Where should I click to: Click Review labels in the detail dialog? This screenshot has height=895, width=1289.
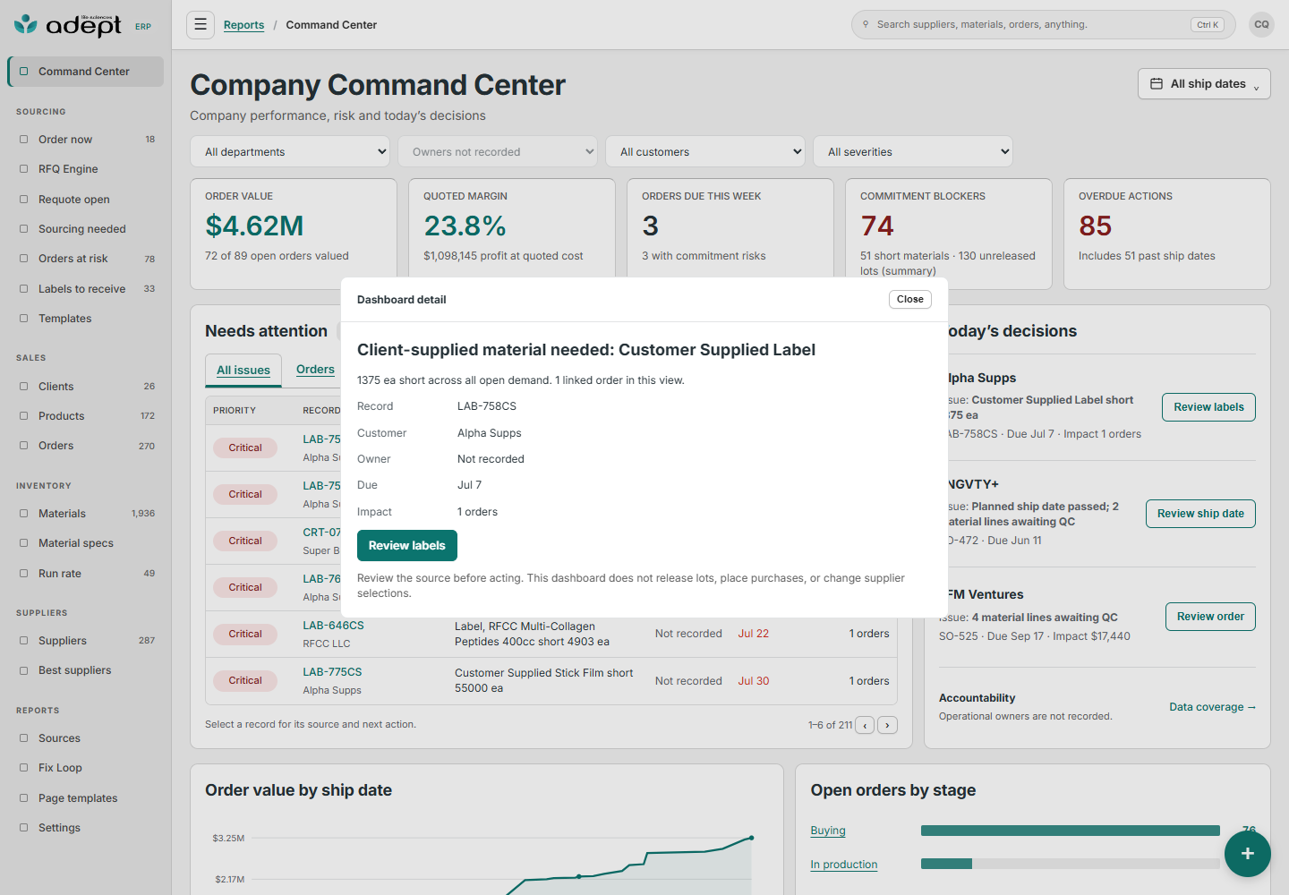(407, 546)
